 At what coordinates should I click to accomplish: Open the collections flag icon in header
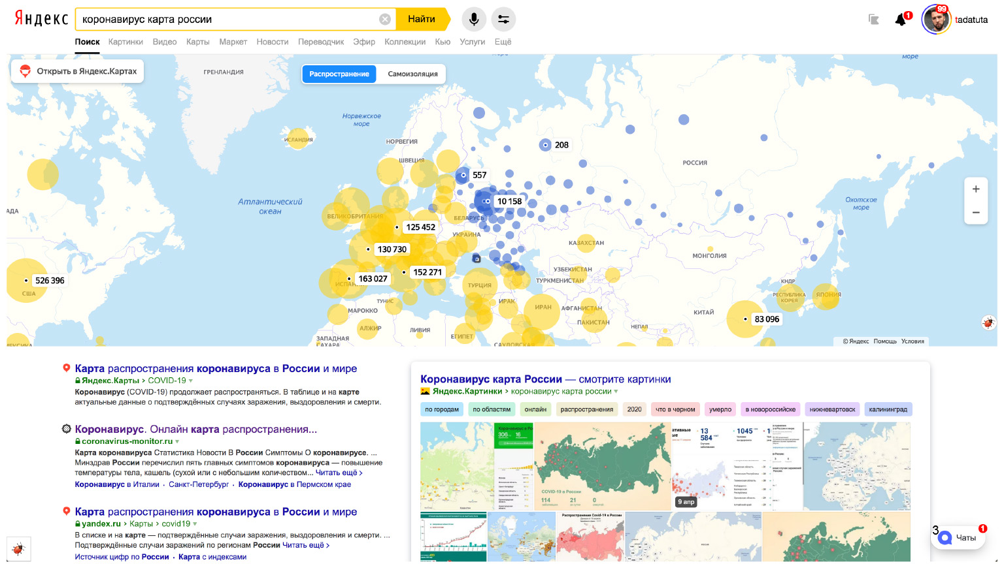click(x=874, y=20)
